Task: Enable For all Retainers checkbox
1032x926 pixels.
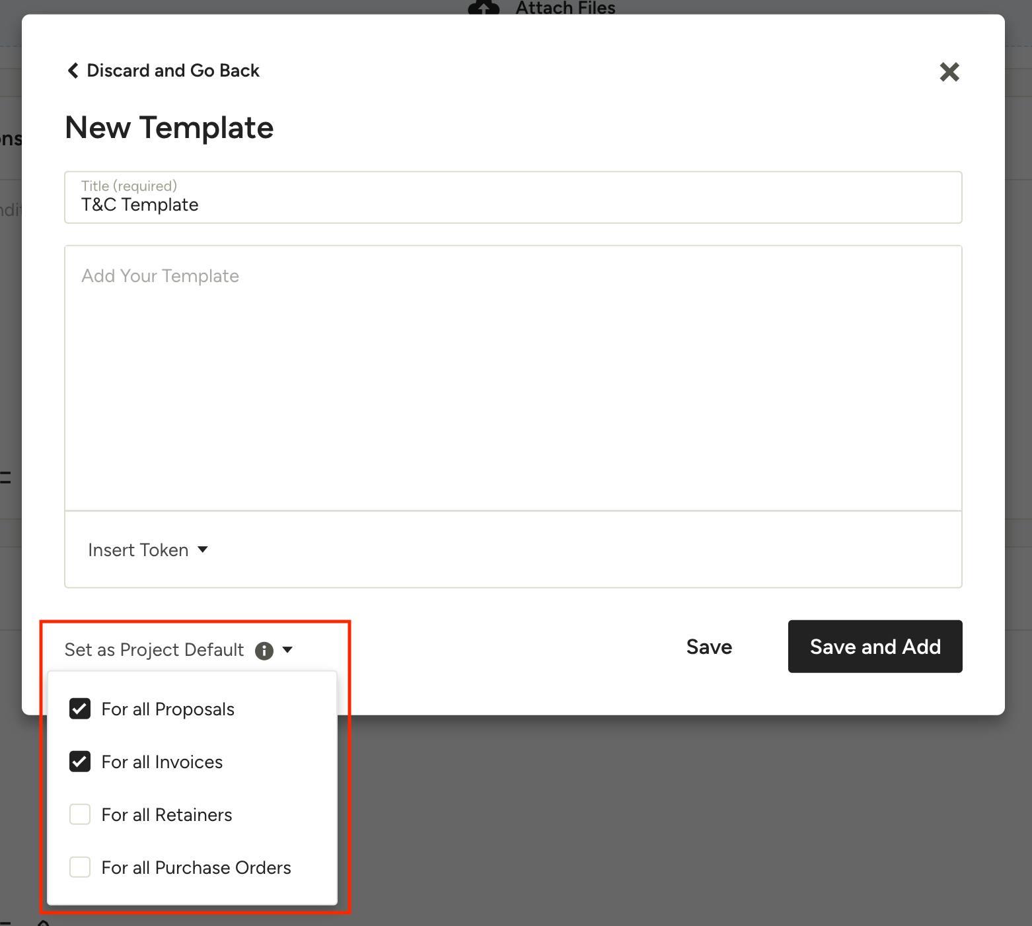Action: [80, 814]
